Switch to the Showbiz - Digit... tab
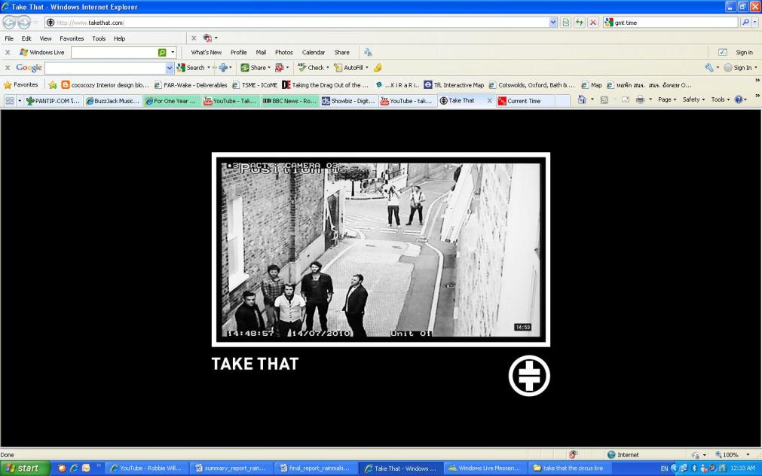762x476 pixels. 348,100
